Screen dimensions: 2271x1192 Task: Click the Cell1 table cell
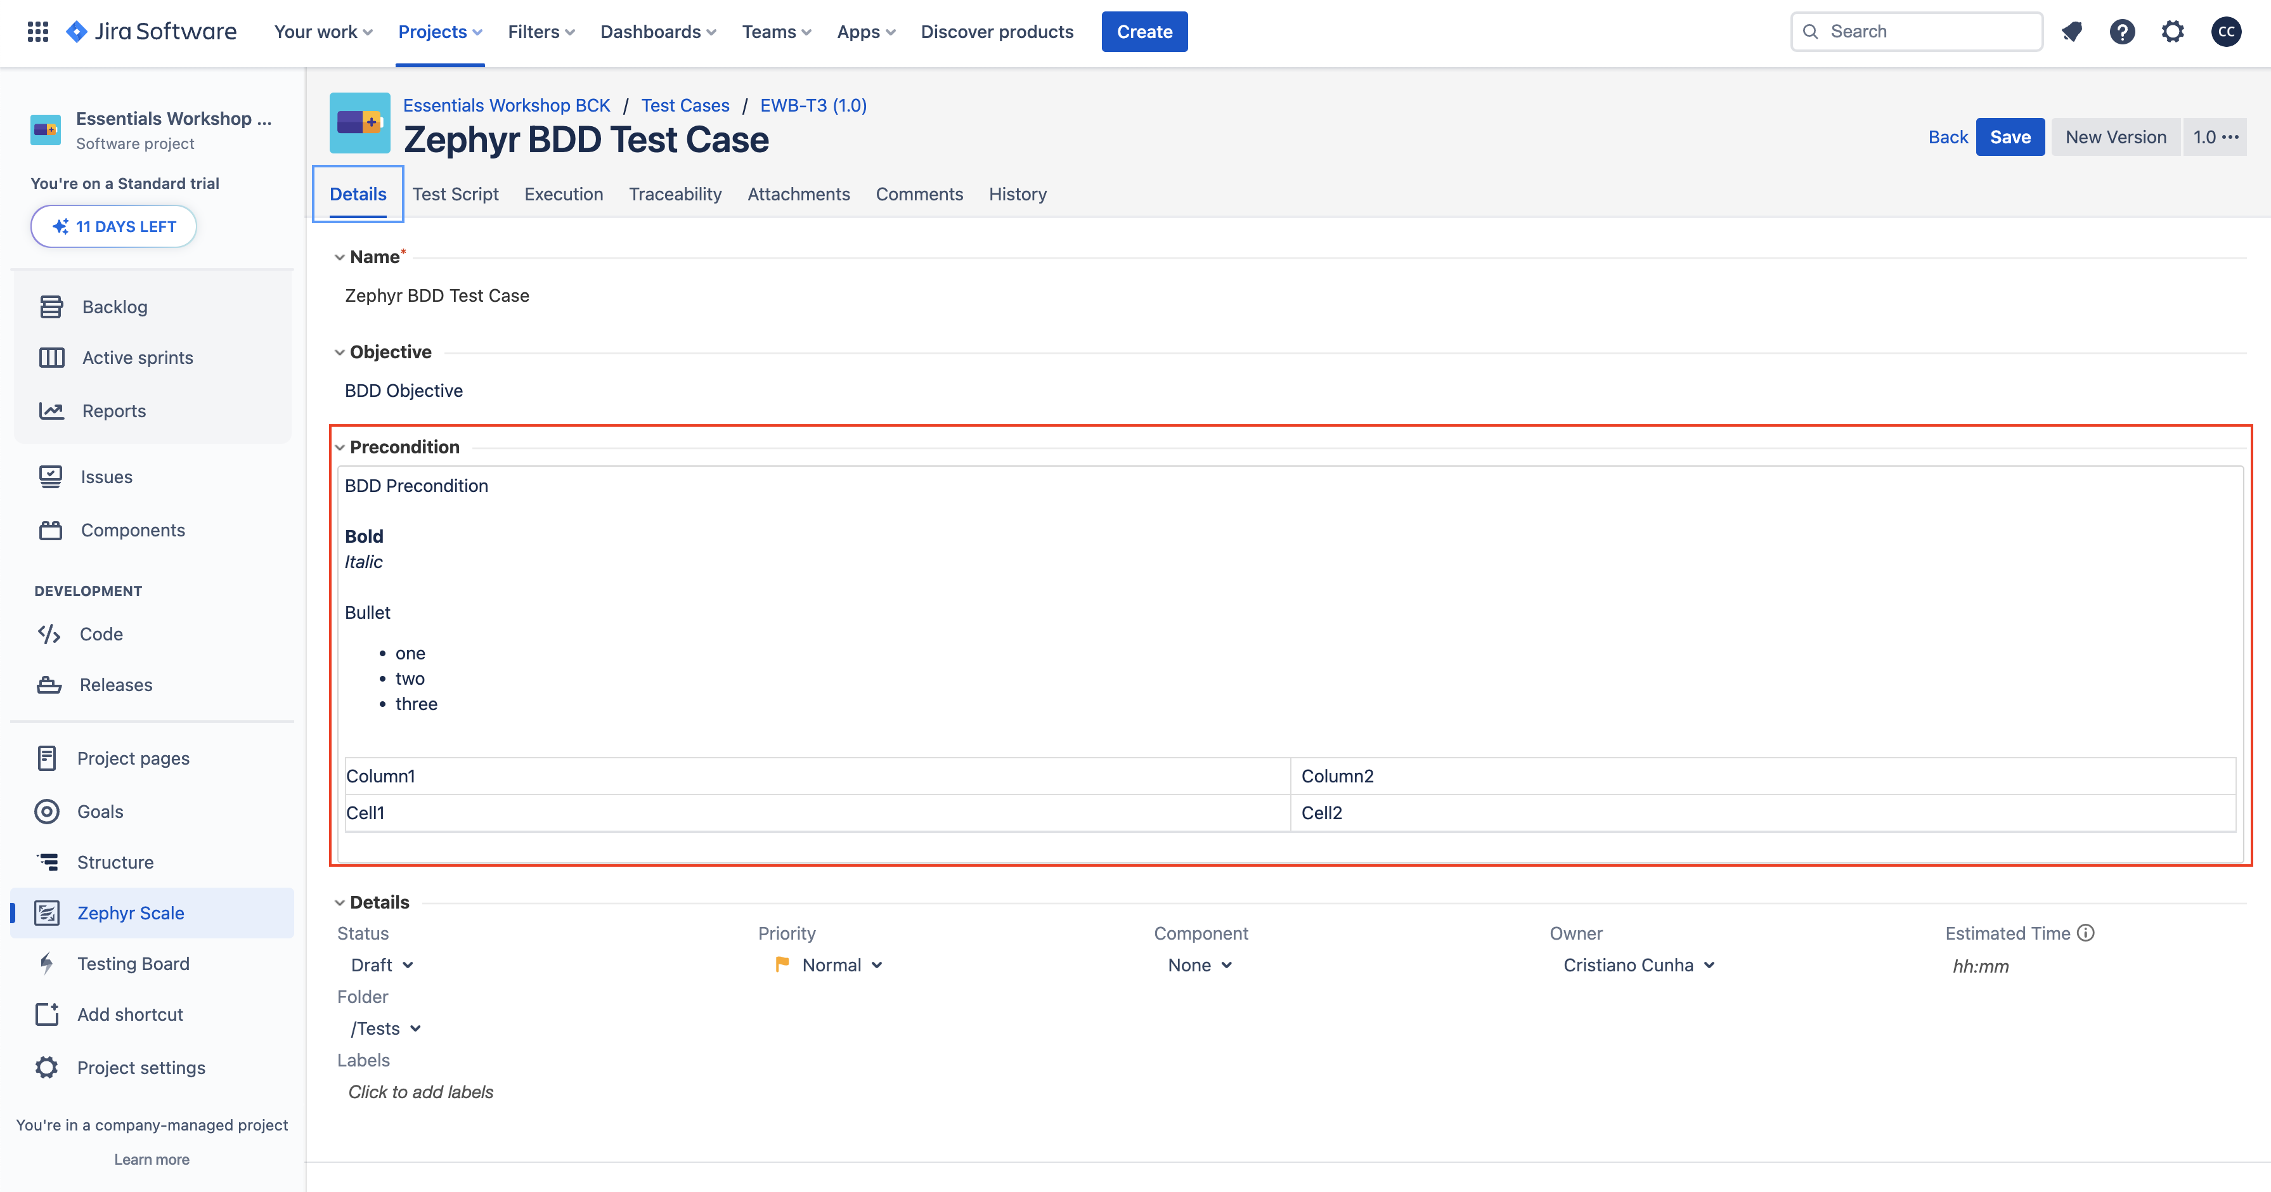(817, 813)
